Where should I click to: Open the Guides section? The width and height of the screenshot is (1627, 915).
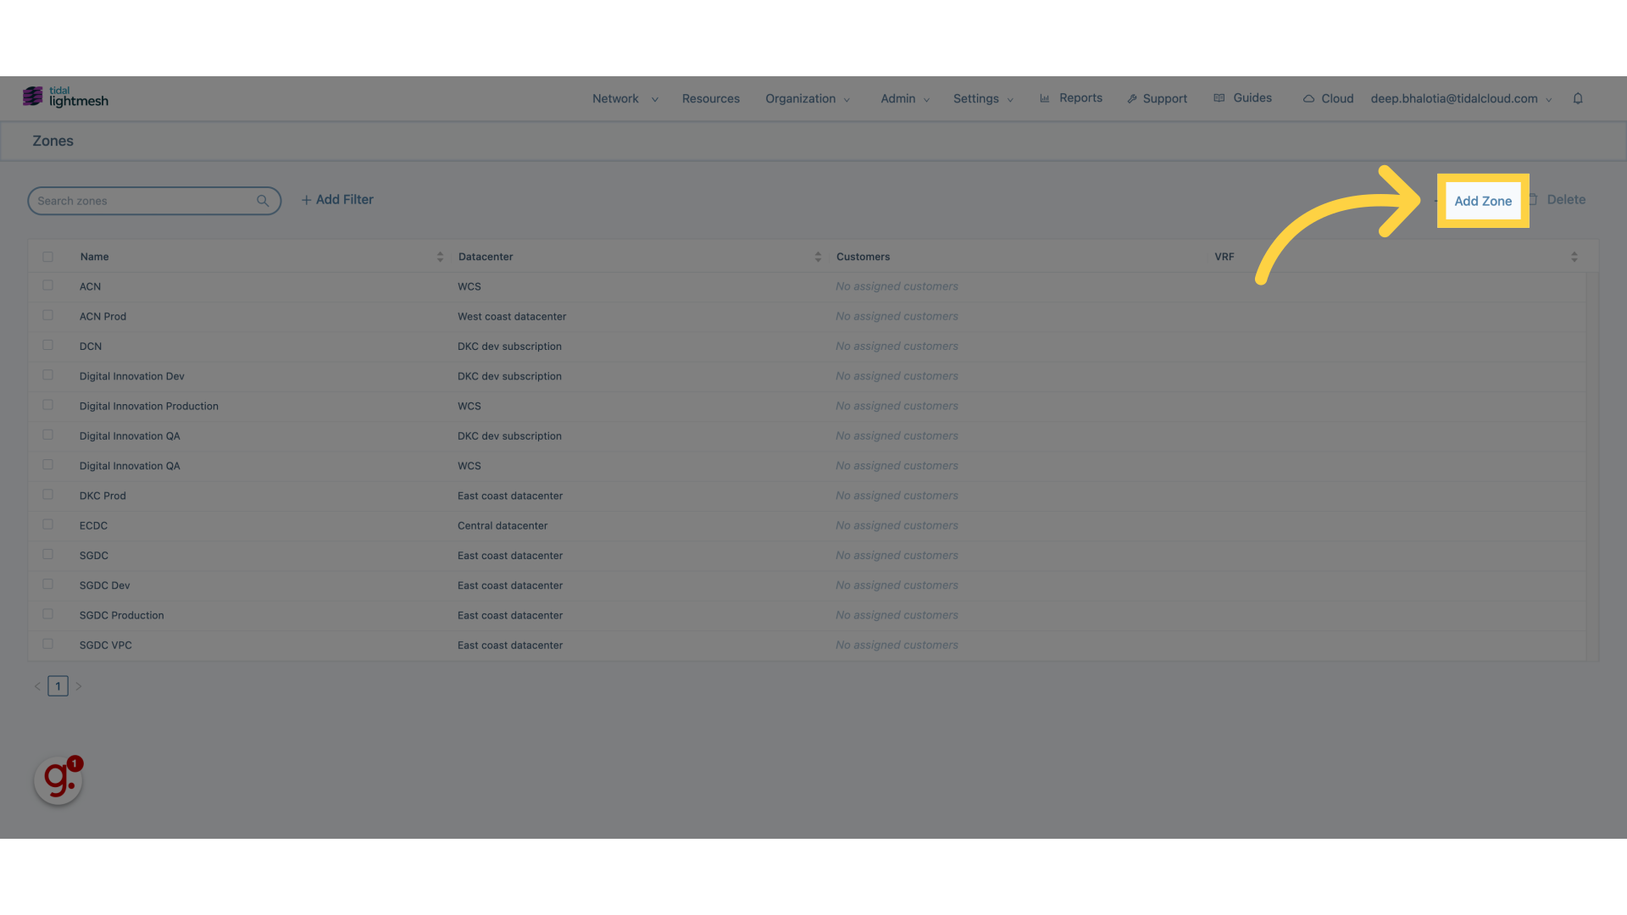pyautogui.click(x=1243, y=98)
